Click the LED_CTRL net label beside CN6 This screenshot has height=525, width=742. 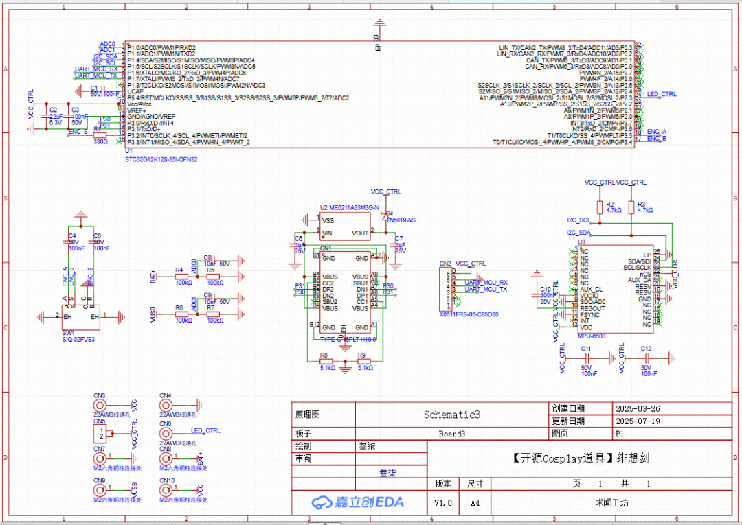[x=205, y=430]
